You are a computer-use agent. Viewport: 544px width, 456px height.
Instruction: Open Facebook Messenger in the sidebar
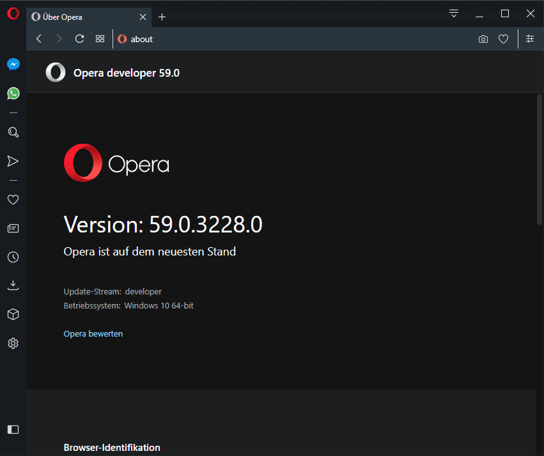[13, 65]
